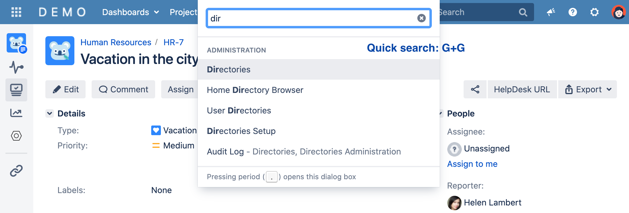Image resolution: width=629 pixels, height=213 pixels.
Task: Click the Assign to me link
Action: pyautogui.click(x=472, y=164)
